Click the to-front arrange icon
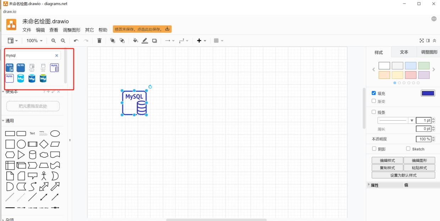This screenshot has width=440, height=221. [x=112, y=41]
